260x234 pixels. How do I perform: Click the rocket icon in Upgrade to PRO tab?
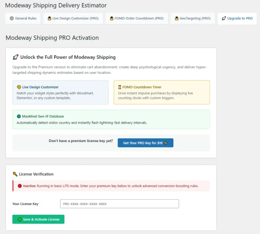(x=224, y=18)
